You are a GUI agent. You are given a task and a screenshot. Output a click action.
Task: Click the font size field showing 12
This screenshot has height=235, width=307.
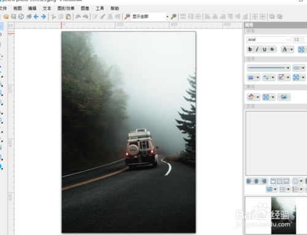300,40
